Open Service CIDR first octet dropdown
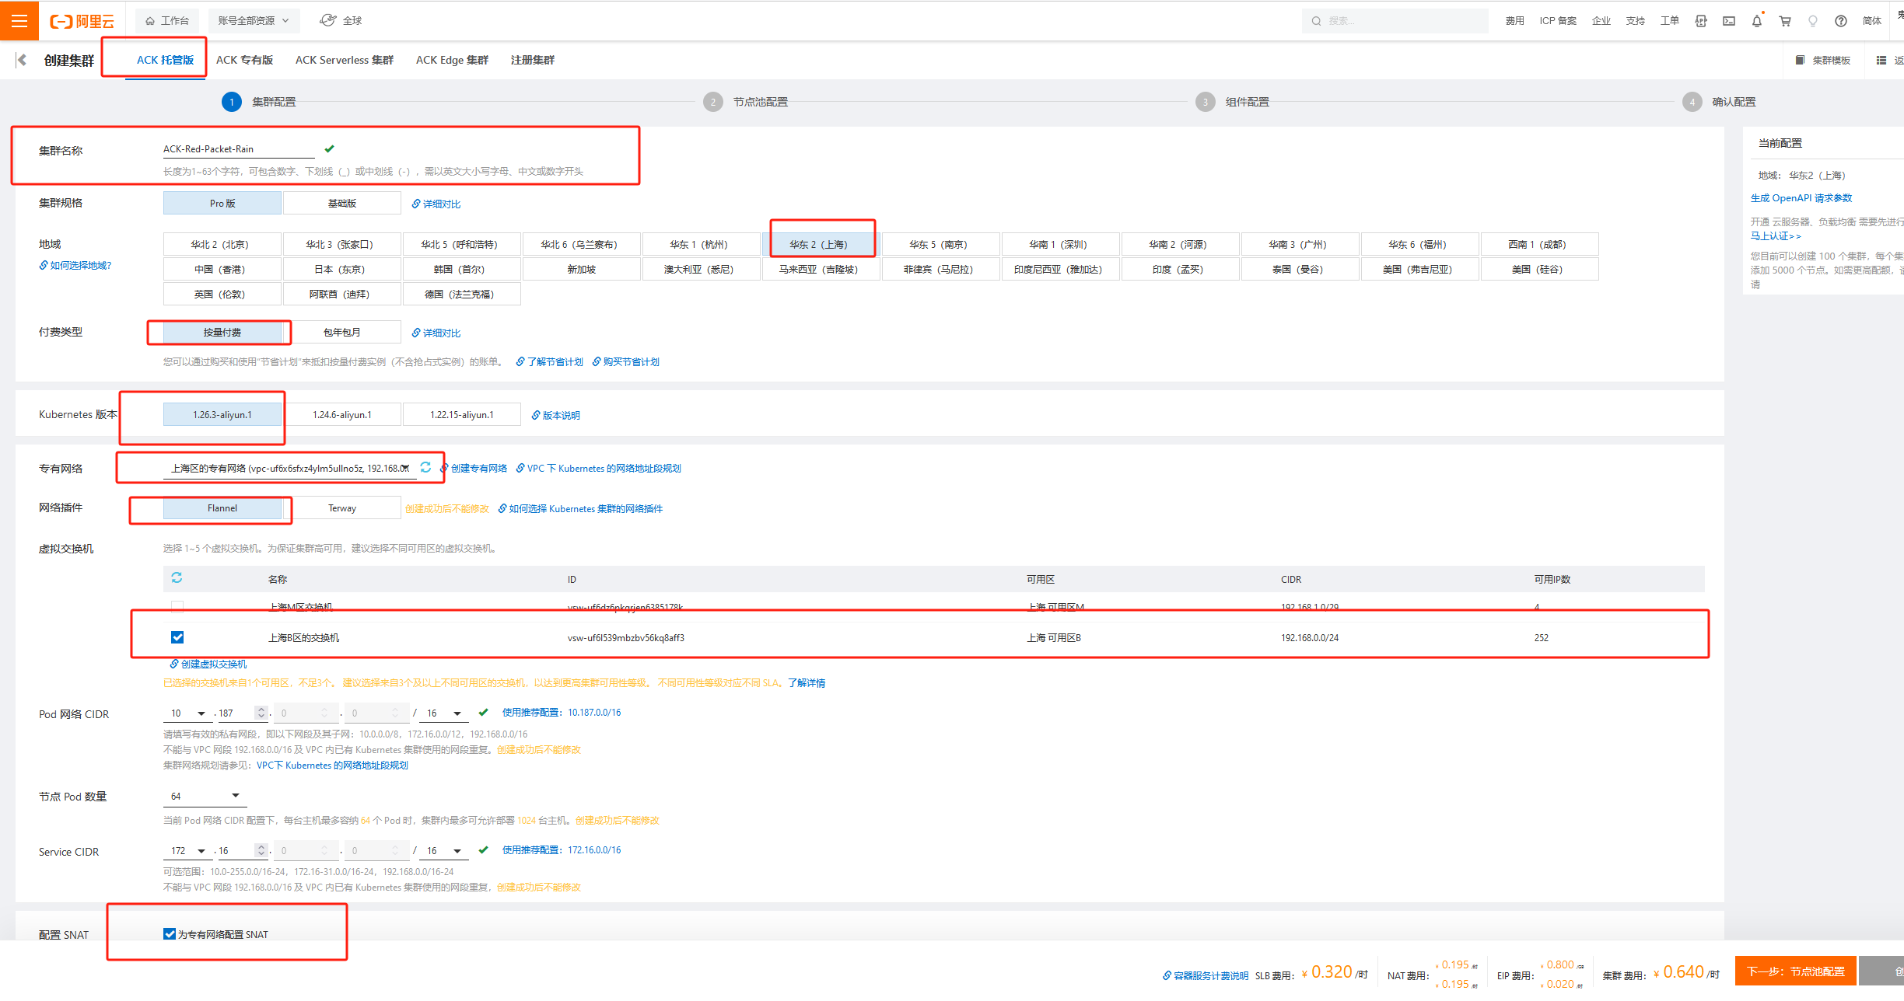 click(x=188, y=850)
